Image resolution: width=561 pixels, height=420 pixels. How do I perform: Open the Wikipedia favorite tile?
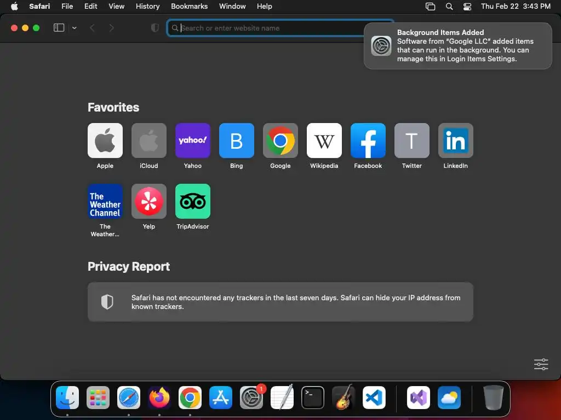click(324, 141)
